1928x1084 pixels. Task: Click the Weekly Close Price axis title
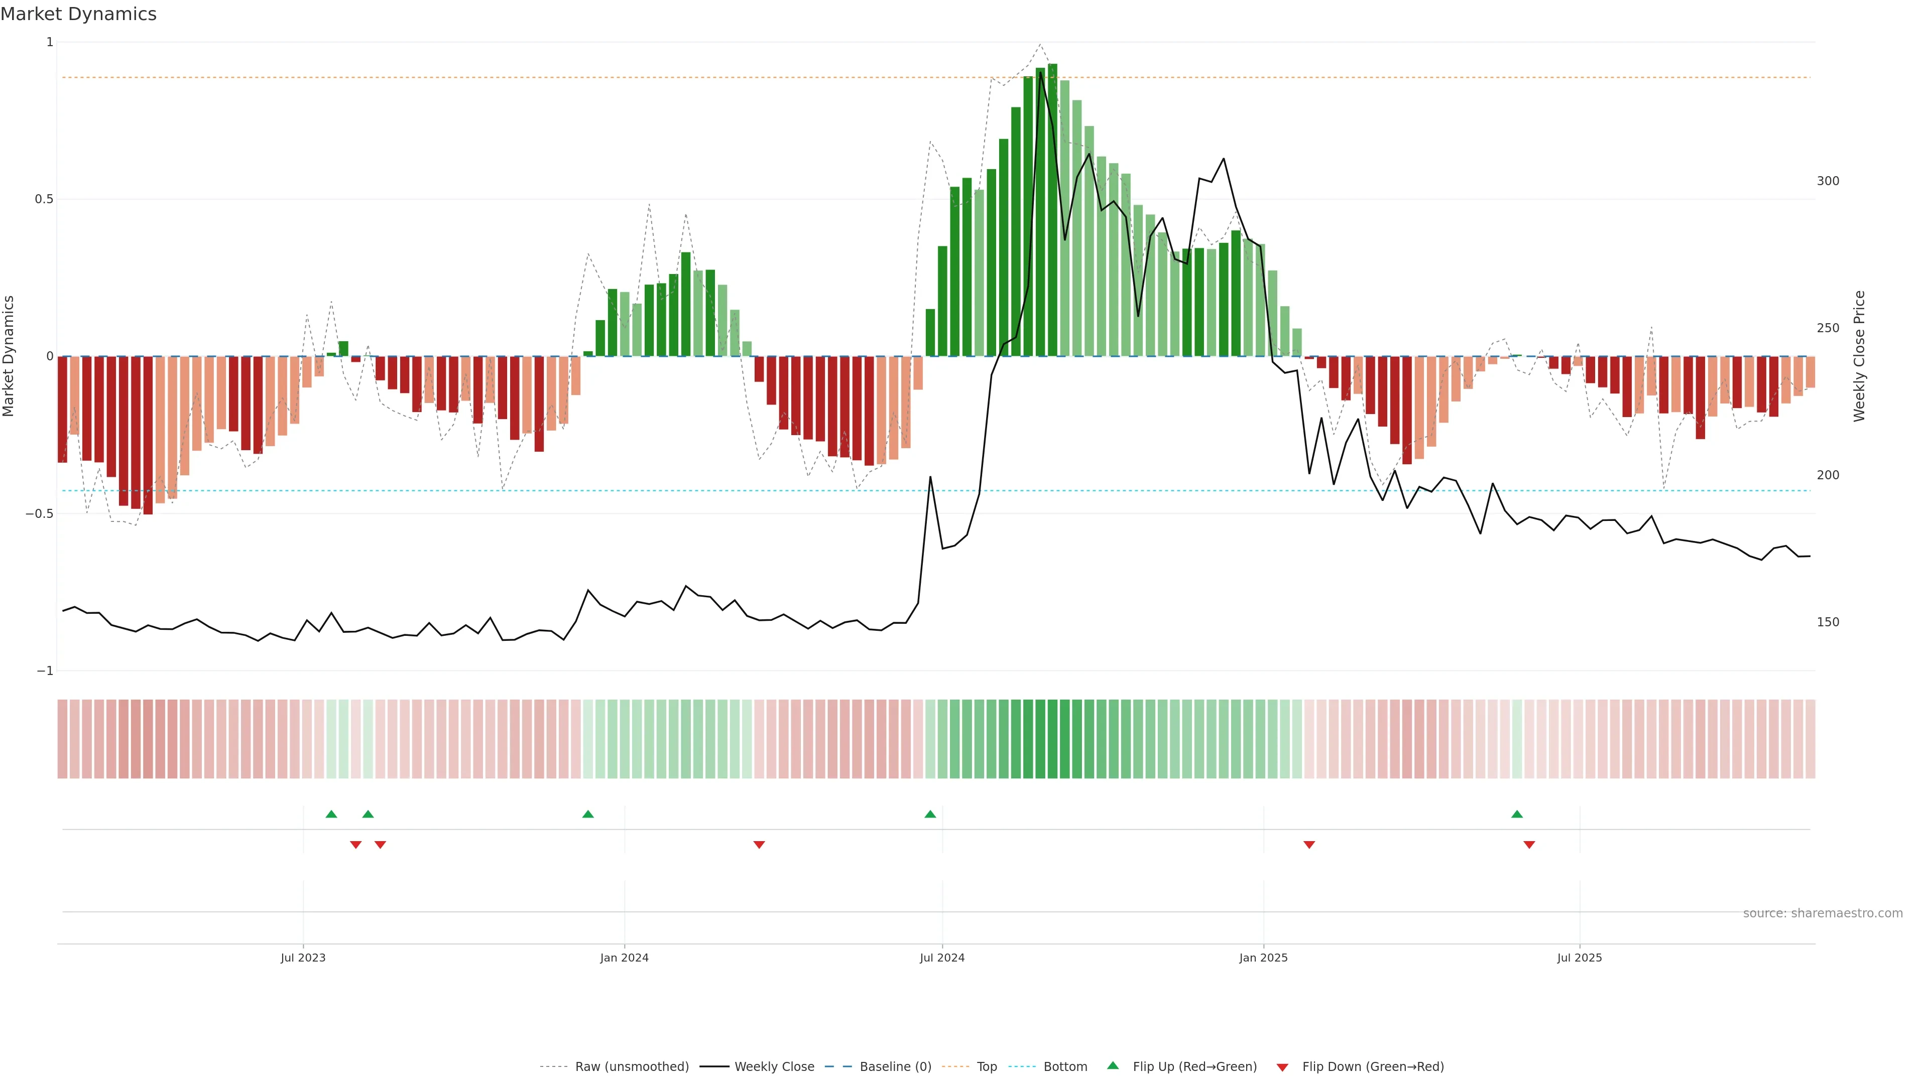click(x=1859, y=356)
